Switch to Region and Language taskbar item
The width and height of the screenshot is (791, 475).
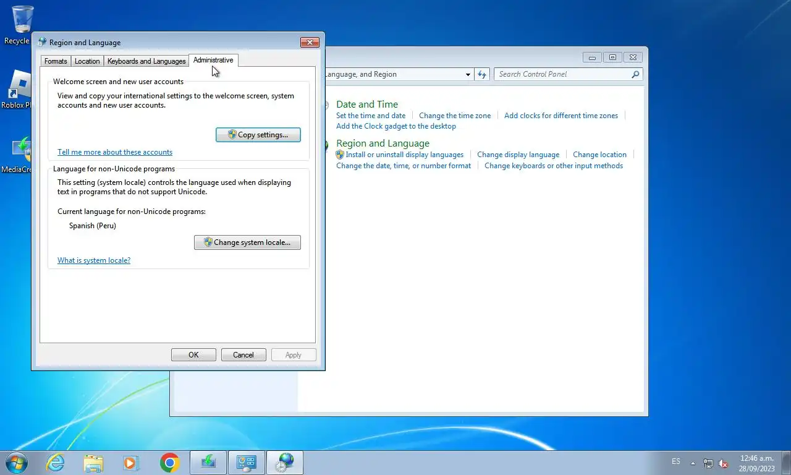(285, 463)
